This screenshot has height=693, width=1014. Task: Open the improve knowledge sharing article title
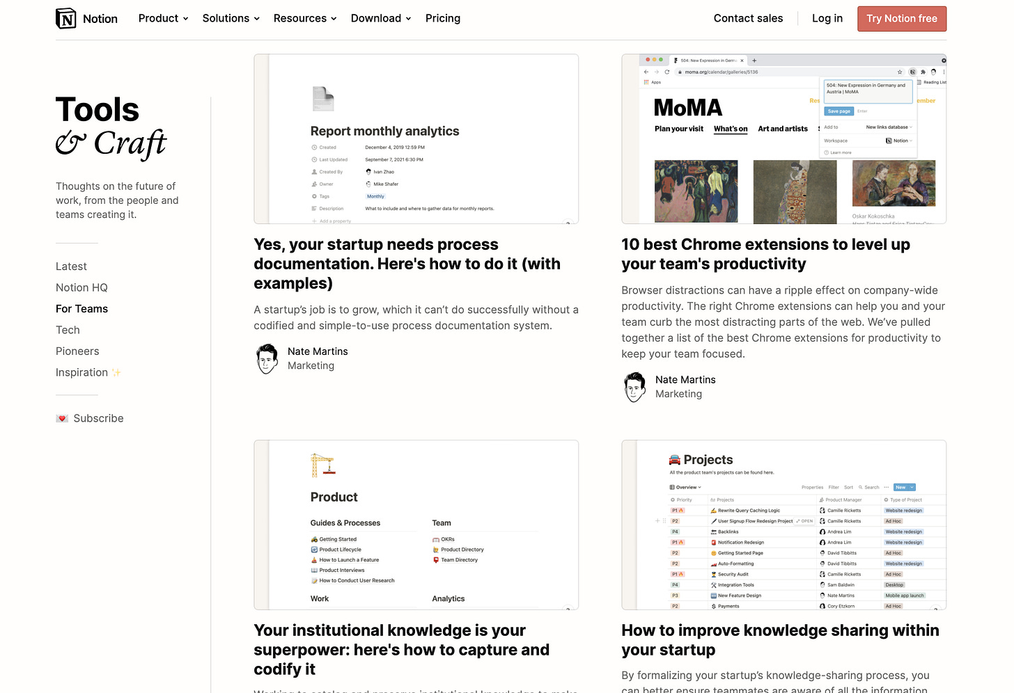pos(781,640)
